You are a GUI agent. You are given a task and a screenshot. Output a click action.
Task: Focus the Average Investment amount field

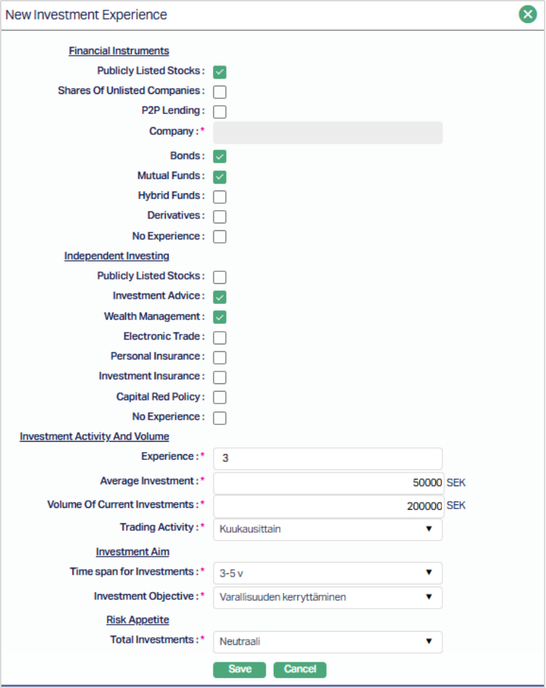click(x=327, y=483)
